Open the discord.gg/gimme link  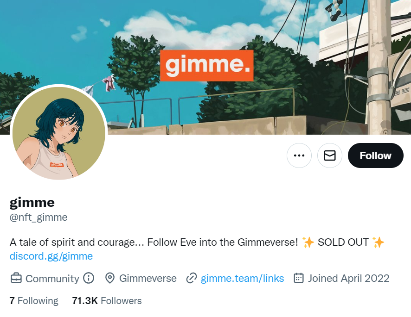[51, 256]
